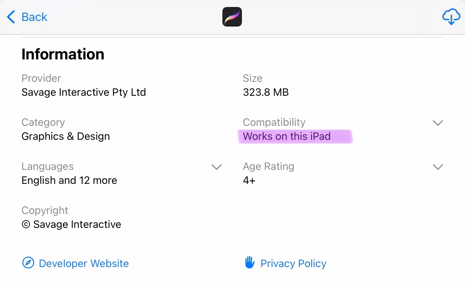Viewport: 465px width, 288px height.
Task: Expand the Languages list chevron
Action: point(216,167)
